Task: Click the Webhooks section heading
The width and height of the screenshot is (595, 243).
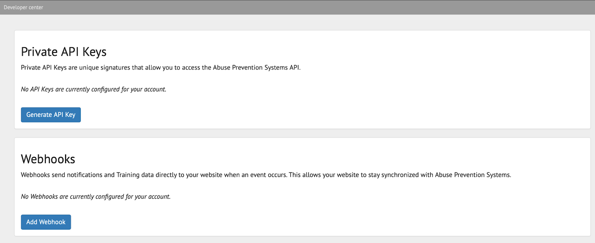Action: tap(48, 159)
